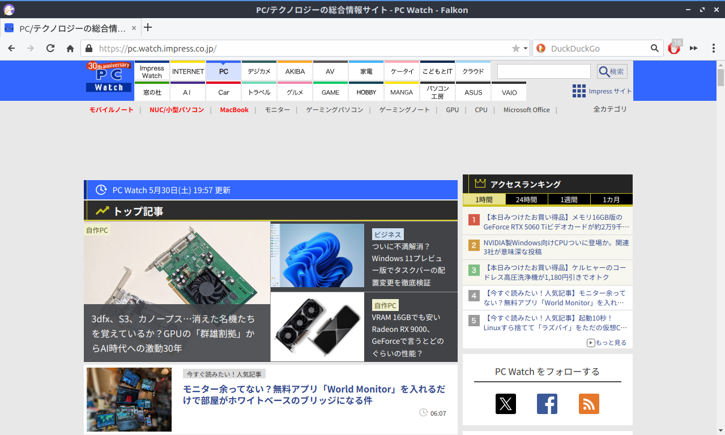Screen dimensions: 725x435
Task: Open the デジカメ nav item
Action: (x=259, y=71)
